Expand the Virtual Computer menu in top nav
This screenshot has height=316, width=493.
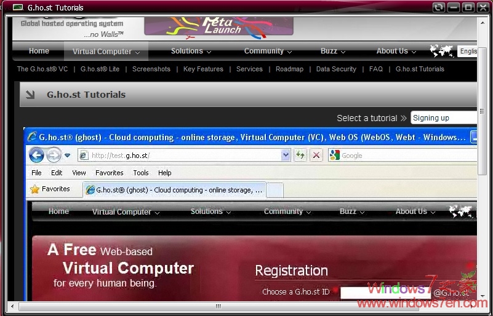tap(106, 52)
